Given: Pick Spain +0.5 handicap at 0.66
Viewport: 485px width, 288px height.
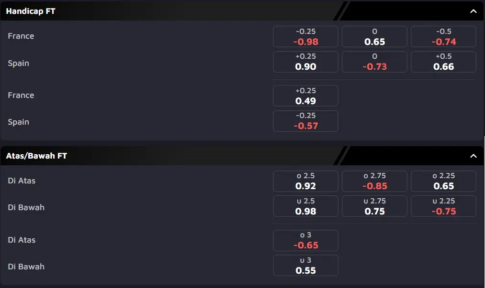Looking at the screenshot, I should click(x=443, y=62).
